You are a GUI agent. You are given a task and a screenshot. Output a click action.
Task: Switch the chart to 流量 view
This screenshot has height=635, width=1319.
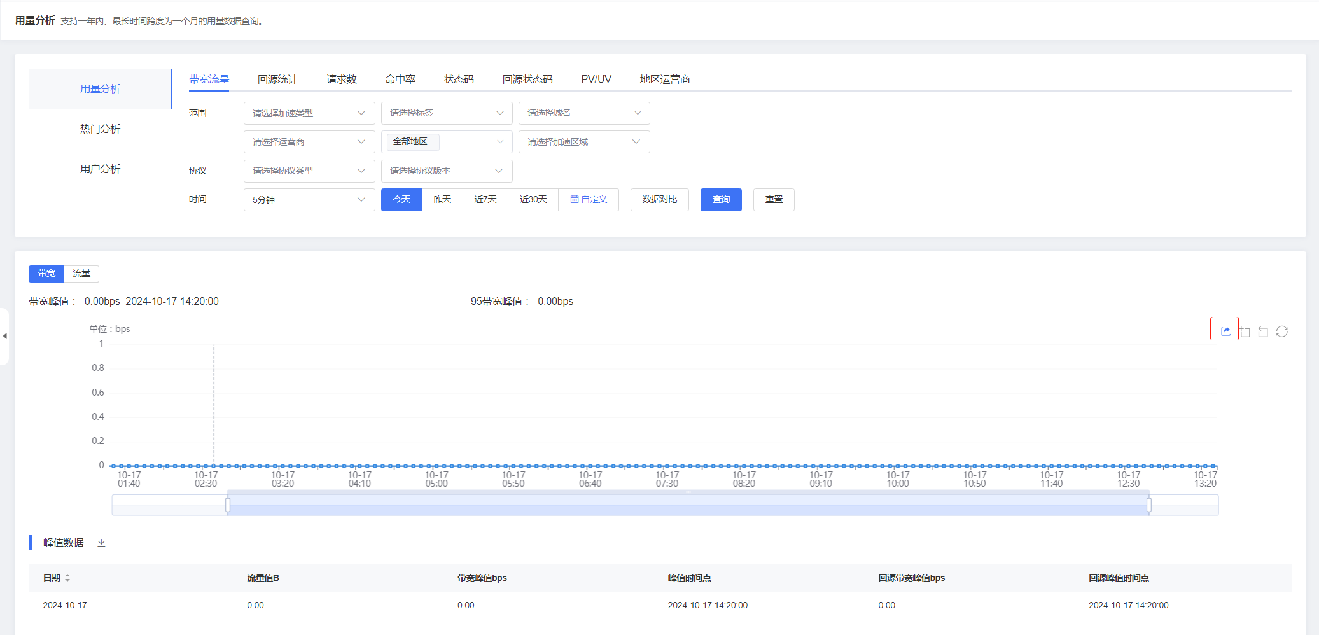coord(81,274)
